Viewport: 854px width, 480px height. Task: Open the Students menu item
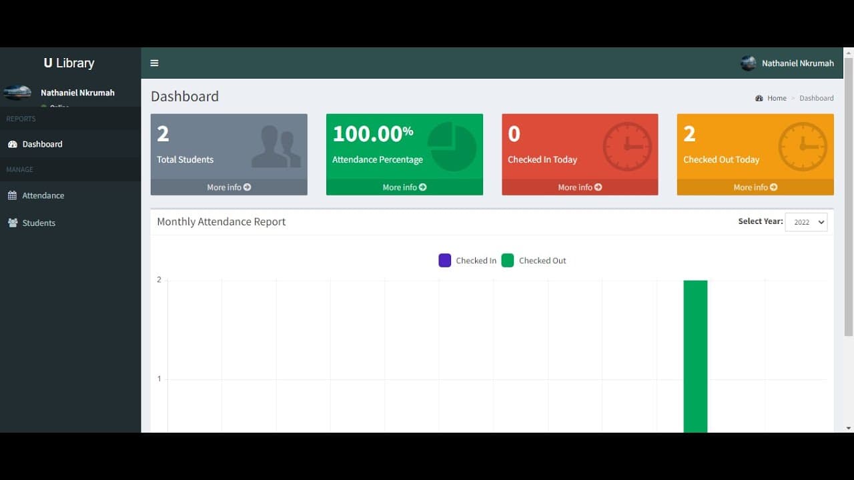39,223
